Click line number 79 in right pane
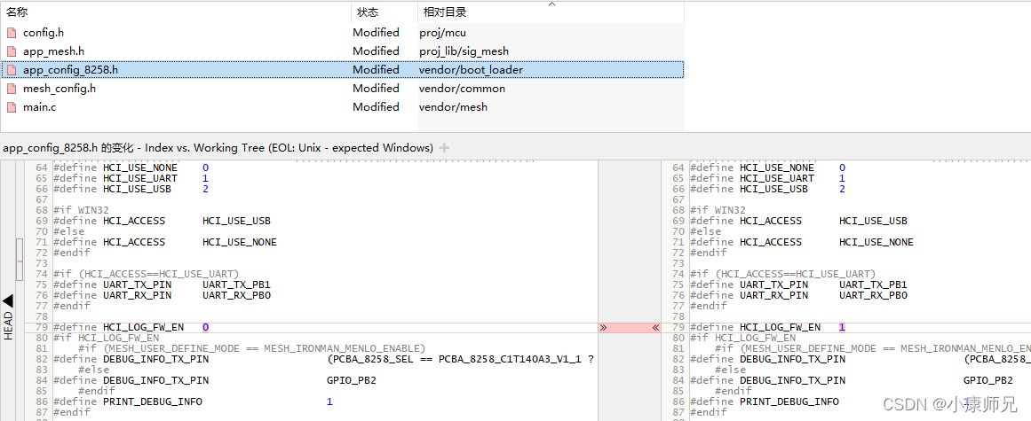Screen dimensions: 1031x421 pos(678,327)
